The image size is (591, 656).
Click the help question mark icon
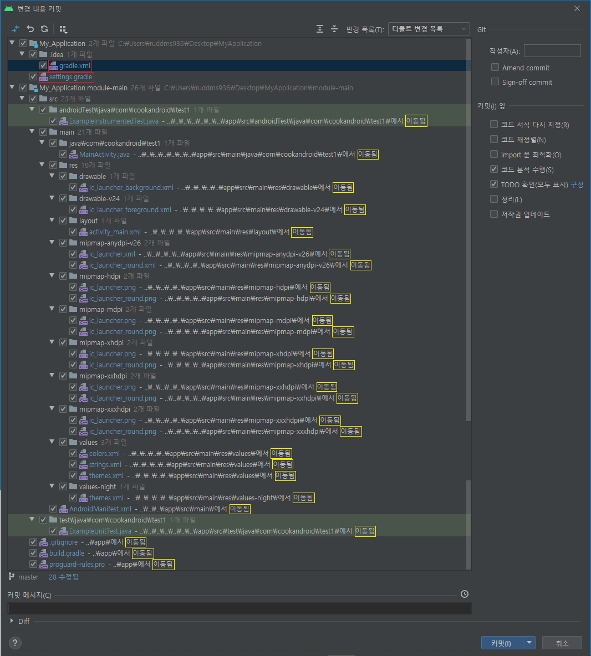point(15,643)
